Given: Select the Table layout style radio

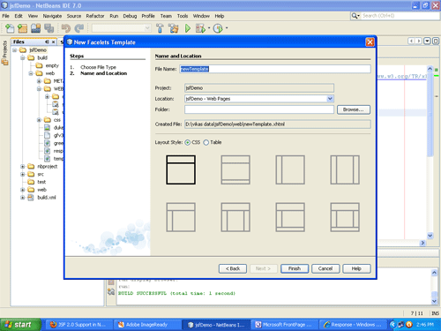Looking at the screenshot, I should point(206,142).
